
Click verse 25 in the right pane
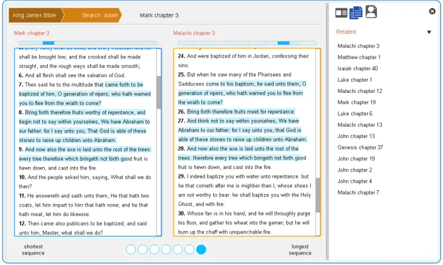click(x=242, y=89)
